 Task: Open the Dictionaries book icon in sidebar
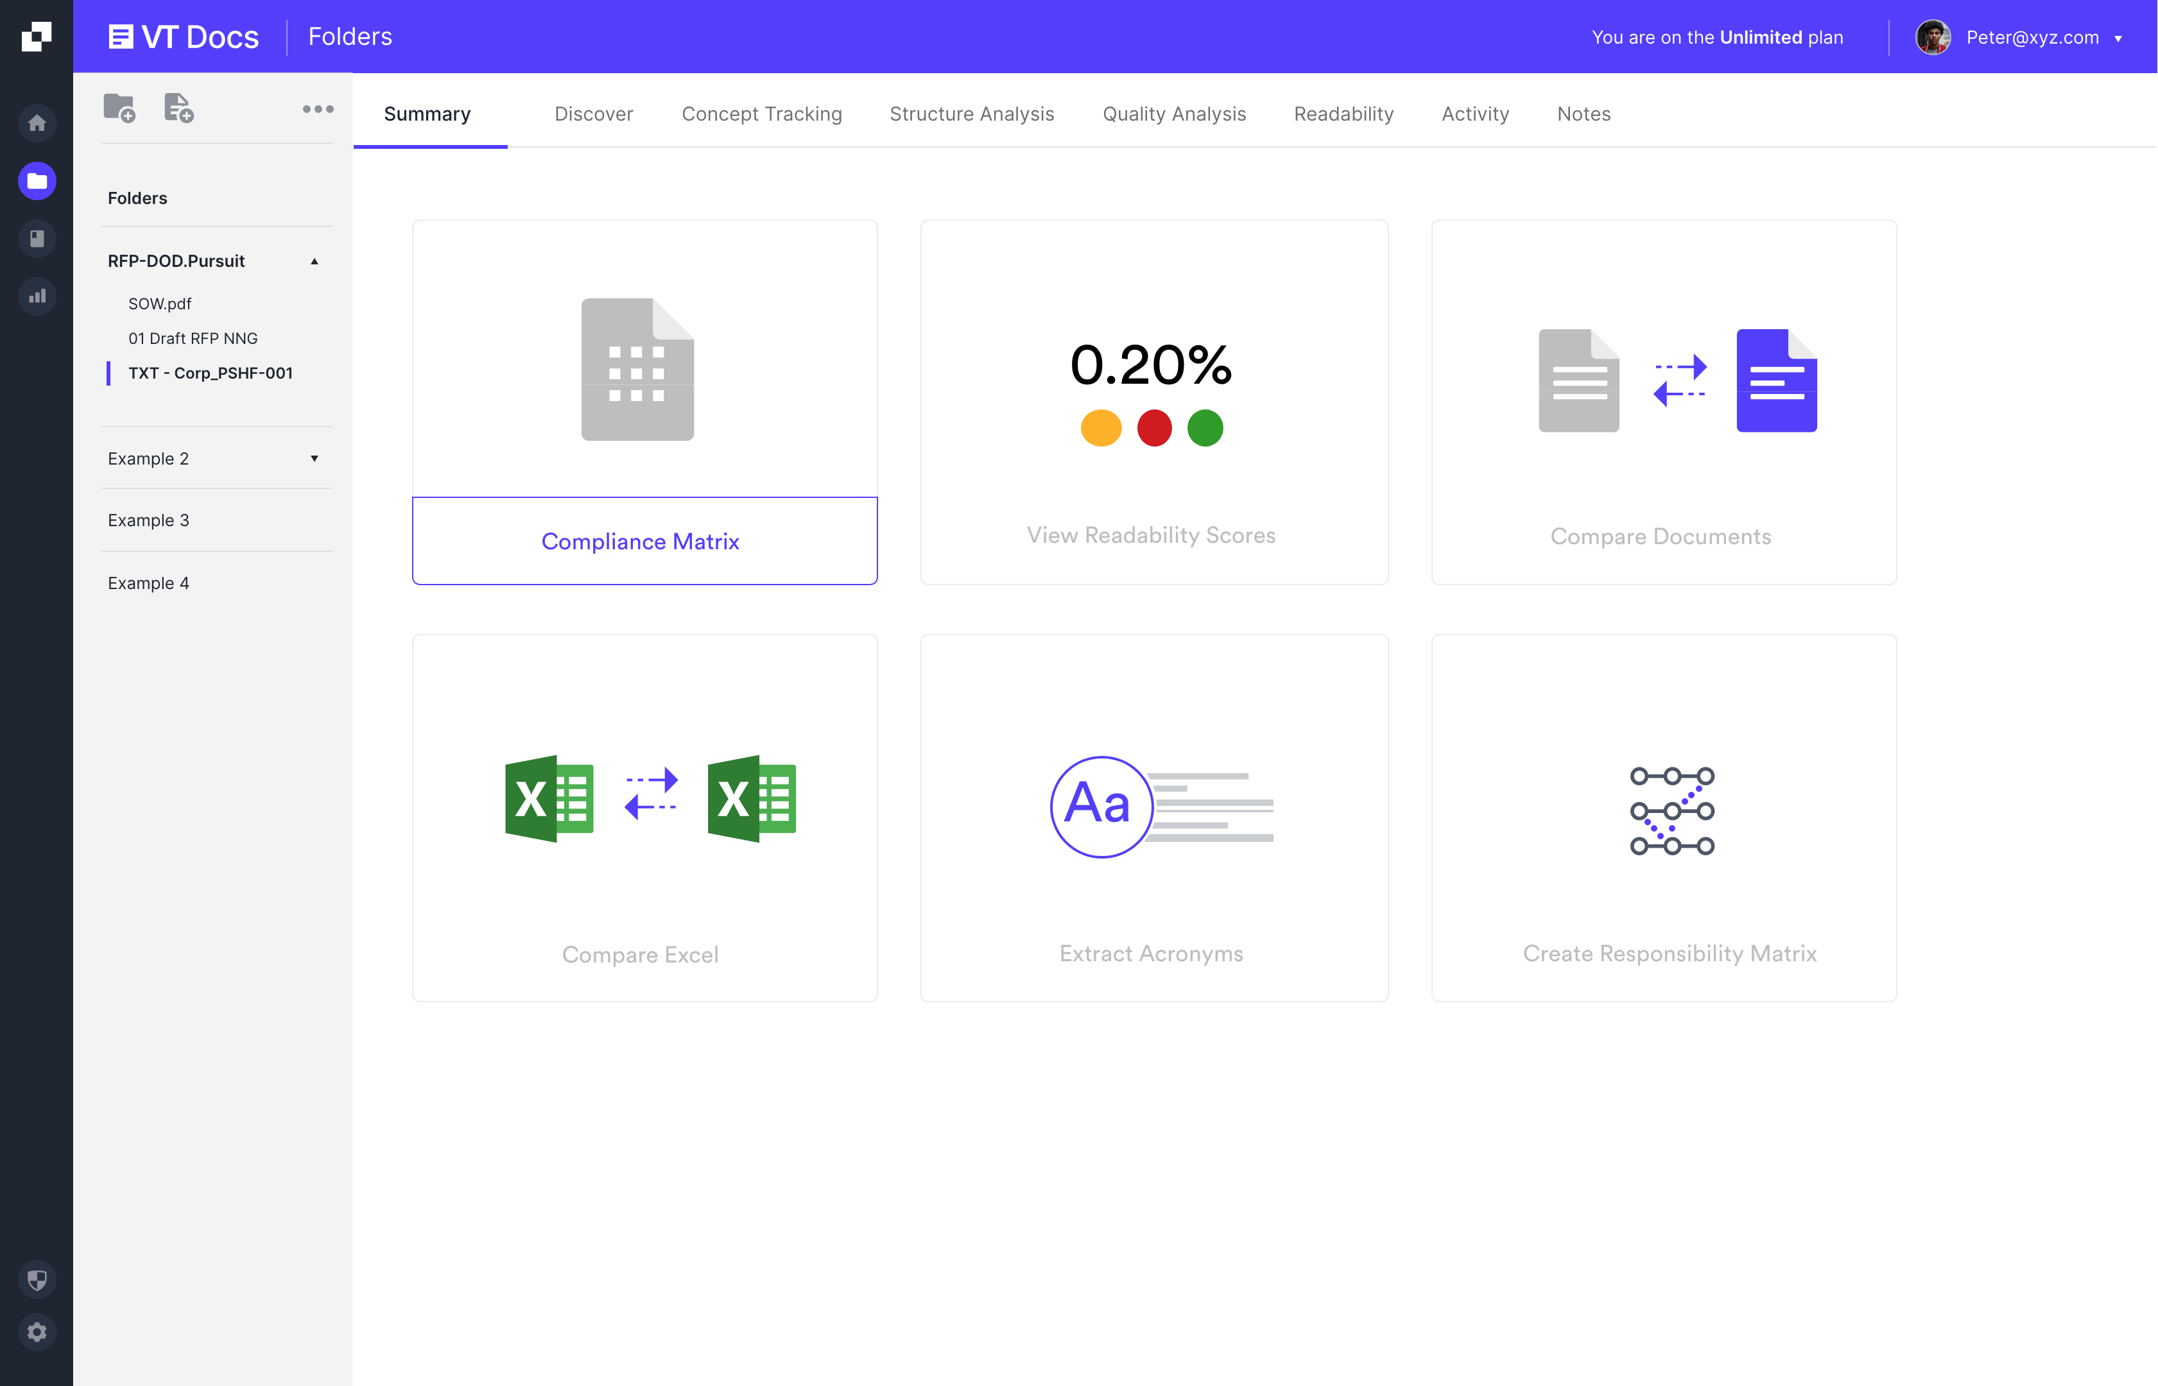point(37,239)
